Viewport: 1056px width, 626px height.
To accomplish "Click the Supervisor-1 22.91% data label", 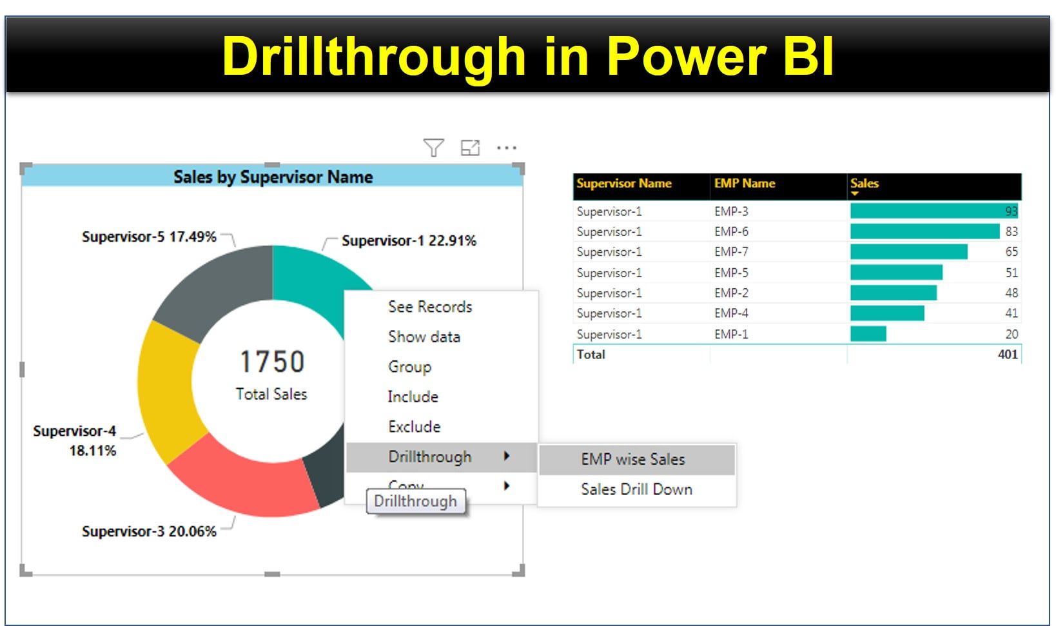I will (x=409, y=241).
